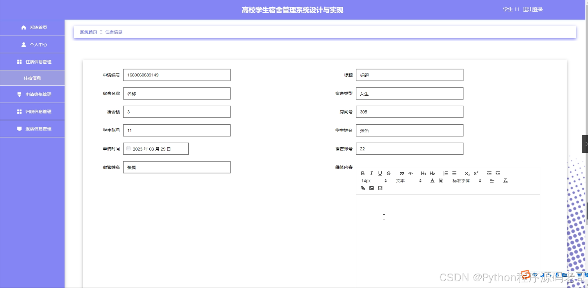Image resolution: width=588 pixels, height=288 pixels.
Task: Go to 系统首页 via the breadcrumb
Action: tap(89, 32)
